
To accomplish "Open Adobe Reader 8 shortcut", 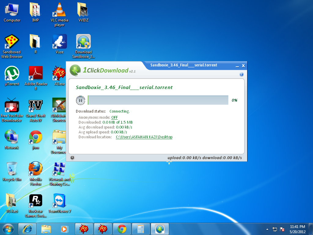I will point(35,73).
